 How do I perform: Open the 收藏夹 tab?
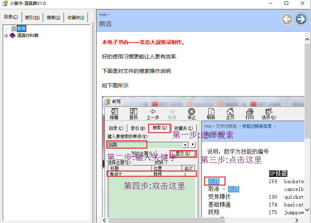click(x=76, y=18)
